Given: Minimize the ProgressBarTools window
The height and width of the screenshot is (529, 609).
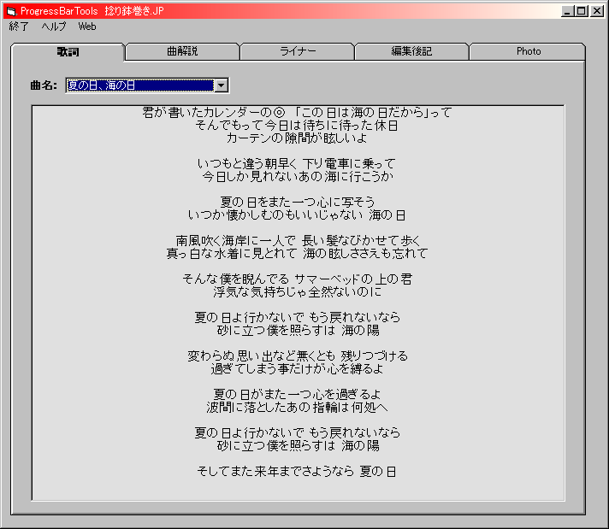Looking at the screenshot, I should [x=567, y=11].
